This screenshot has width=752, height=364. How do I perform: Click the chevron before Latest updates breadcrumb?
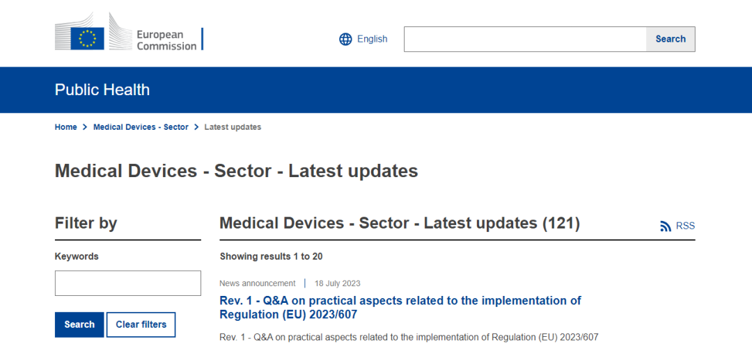point(196,127)
